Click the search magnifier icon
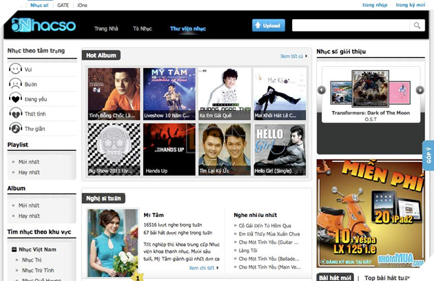434x281 pixels. 417,26
